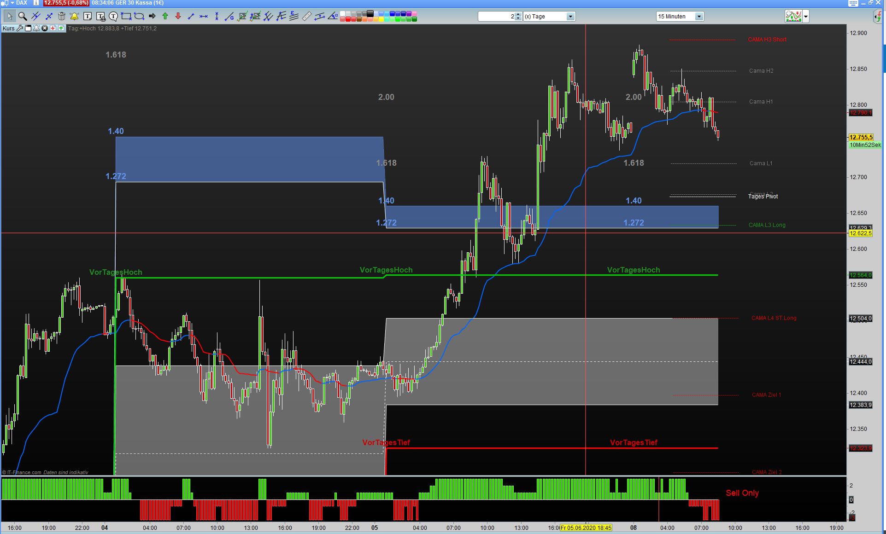
Task: Select the rectangle drawing tool
Action: tap(126, 17)
